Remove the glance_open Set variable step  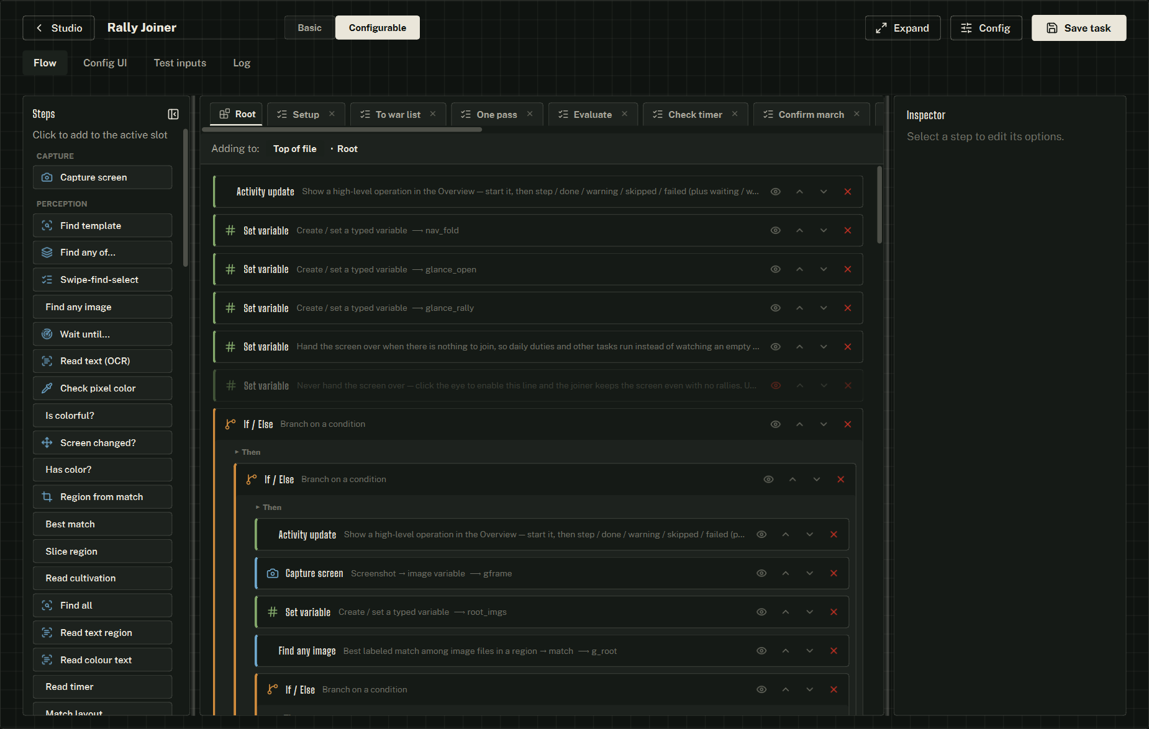(x=848, y=269)
